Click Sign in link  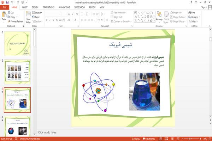coord(204,7)
